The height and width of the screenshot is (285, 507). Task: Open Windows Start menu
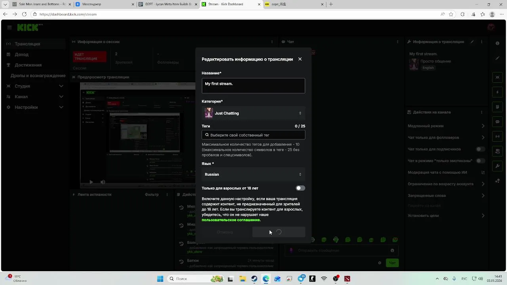coord(160,279)
